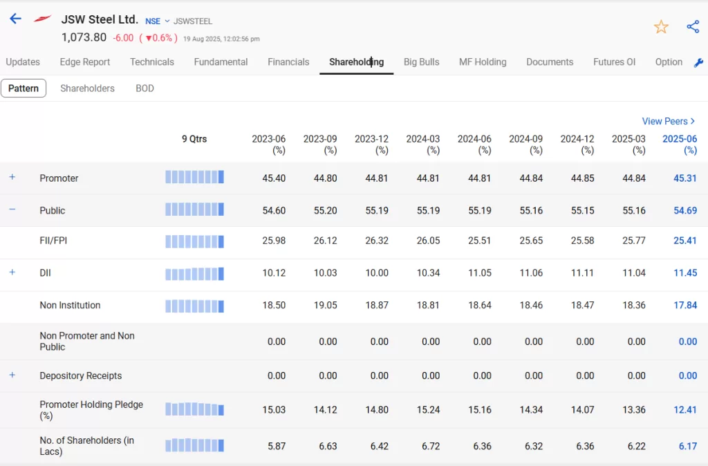
Task: Click the 2024-09 column header
Action: point(526,145)
